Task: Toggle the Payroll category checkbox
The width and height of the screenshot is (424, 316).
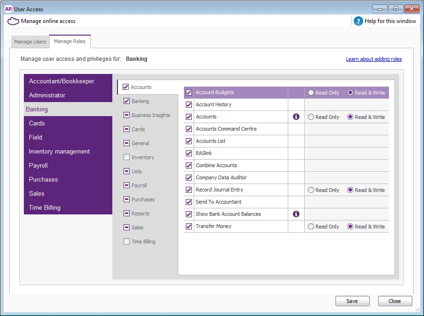Action: click(x=126, y=185)
